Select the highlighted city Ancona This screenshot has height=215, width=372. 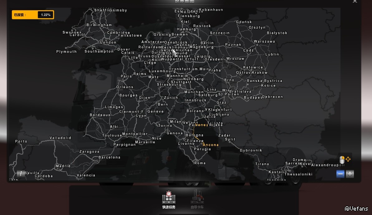pos(211,145)
